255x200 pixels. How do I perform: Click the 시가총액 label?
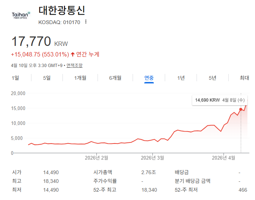click(103, 172)
